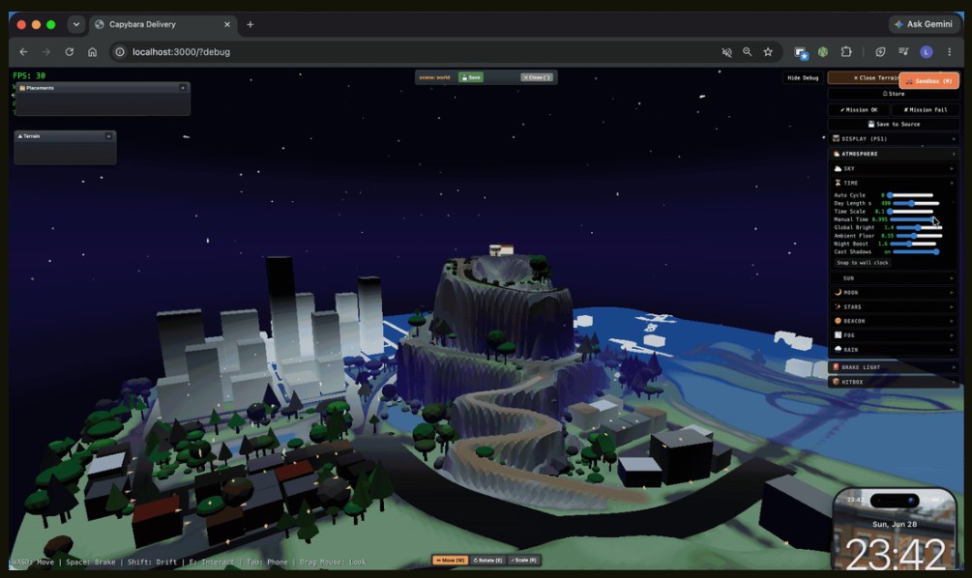The width and height of the screenshot is (972, 578).
Task: Collapse the TIME subsection
Action: tap(894, 183)
